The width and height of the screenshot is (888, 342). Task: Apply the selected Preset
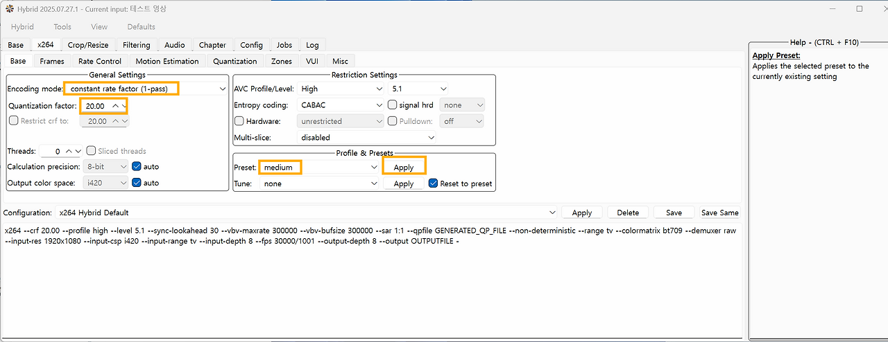pos(404,167)
